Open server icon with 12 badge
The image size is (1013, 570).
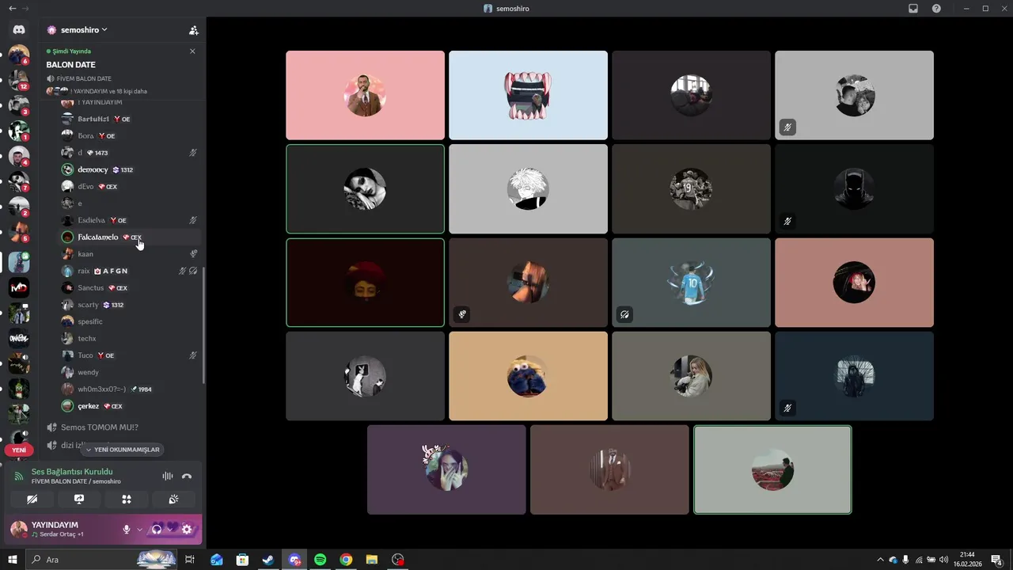point(19,80)
